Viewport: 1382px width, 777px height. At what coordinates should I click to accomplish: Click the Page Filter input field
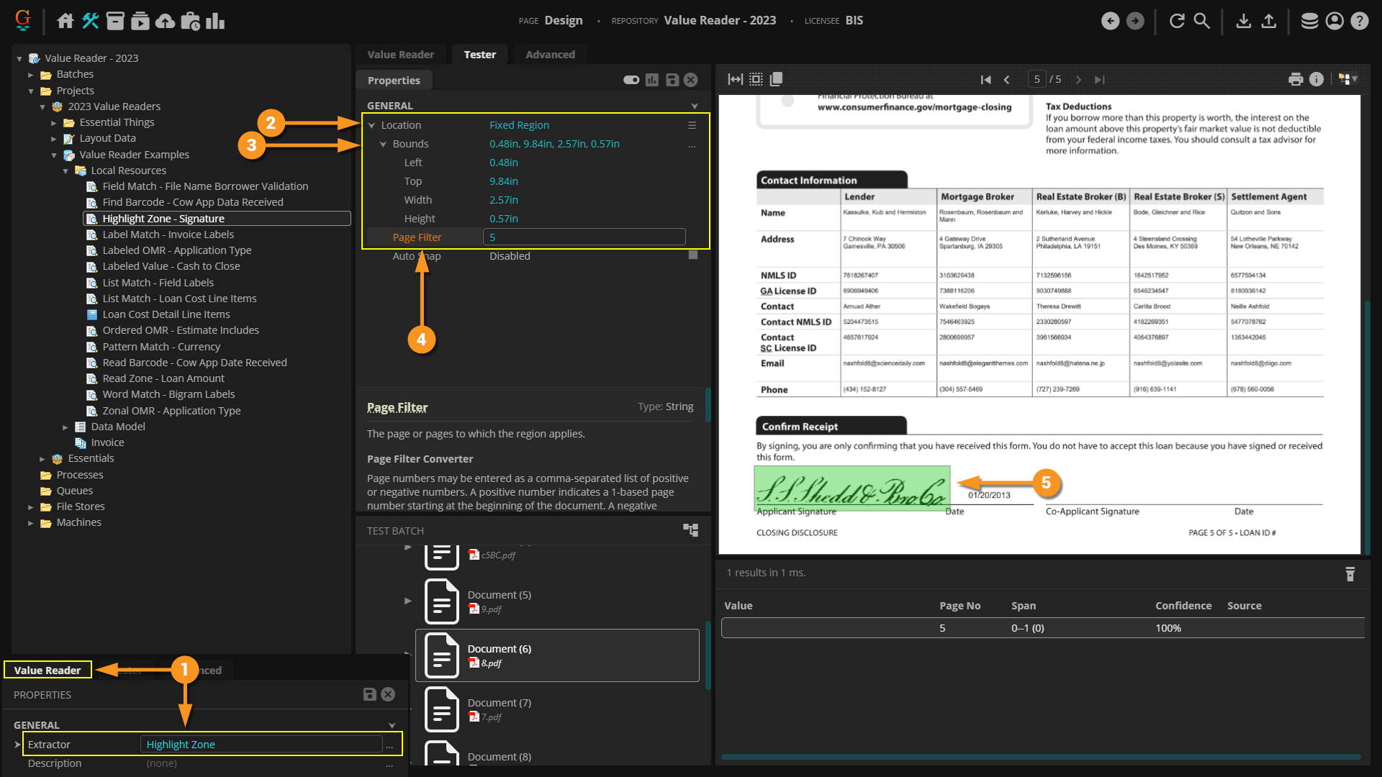coord(584,237)
